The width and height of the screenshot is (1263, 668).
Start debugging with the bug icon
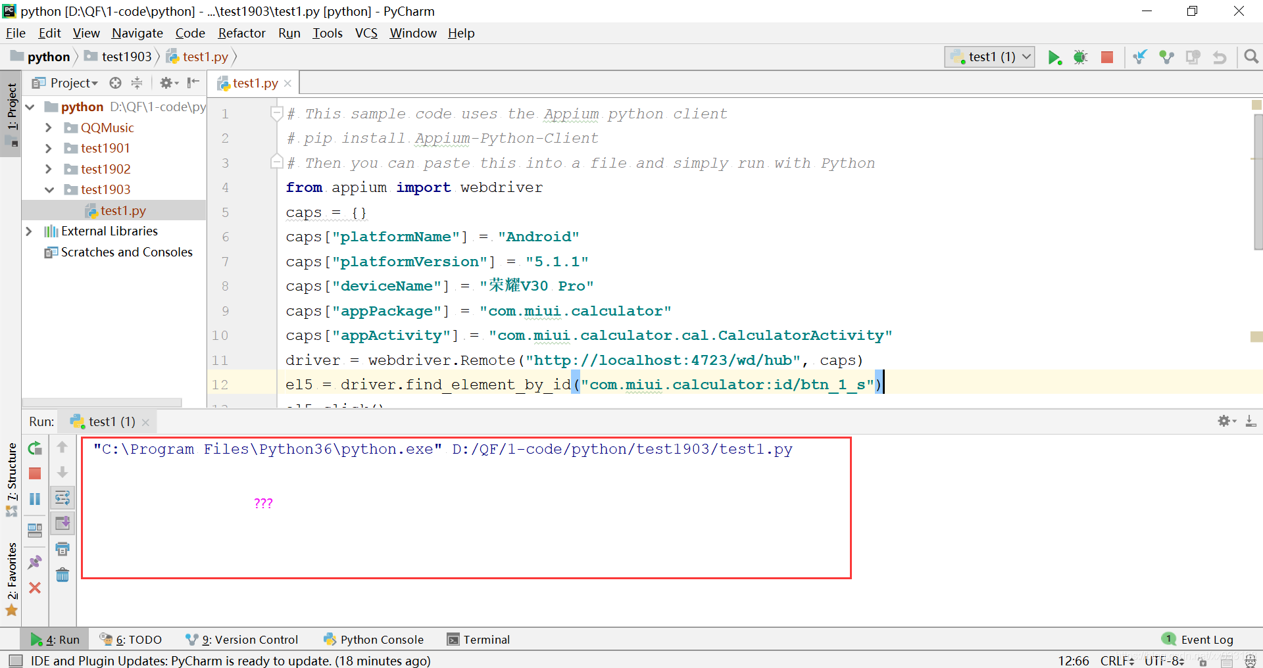tap(1080, 57)
